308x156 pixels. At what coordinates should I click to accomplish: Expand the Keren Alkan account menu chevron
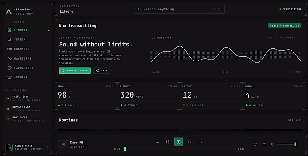coord(47,148)
